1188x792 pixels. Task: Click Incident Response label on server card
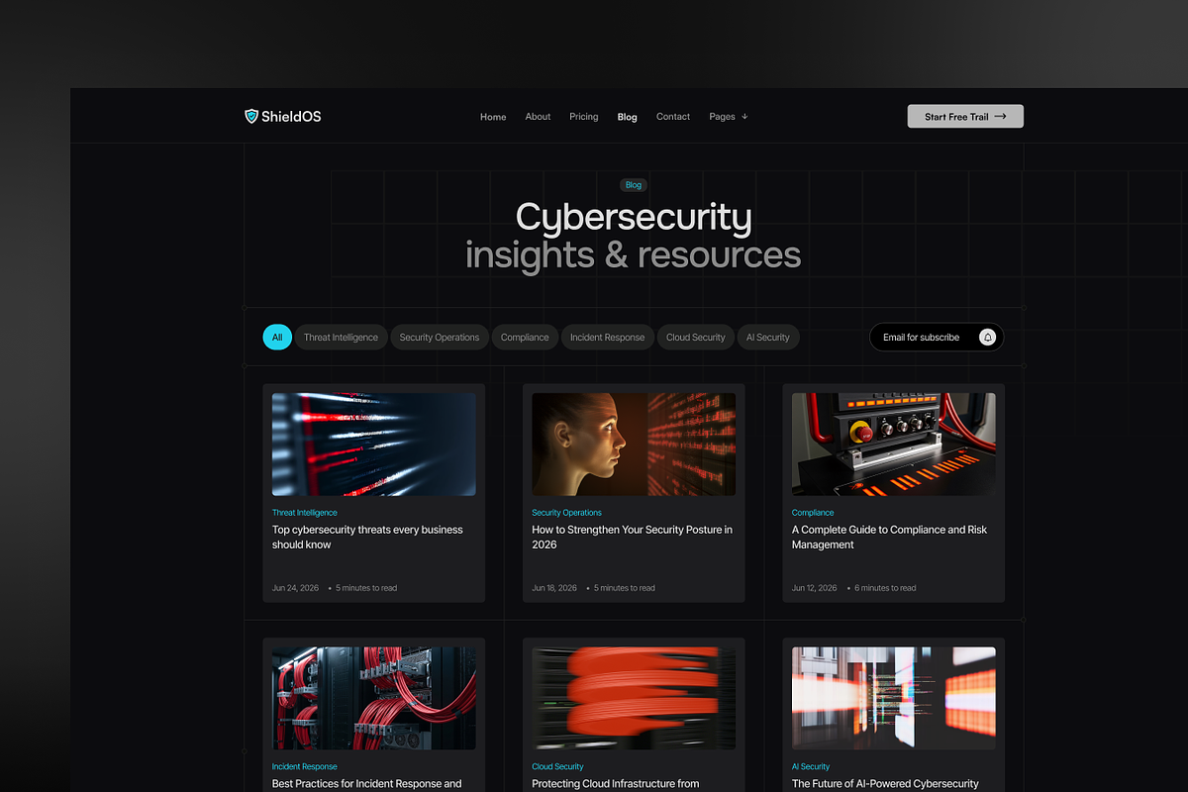[305, 766]
